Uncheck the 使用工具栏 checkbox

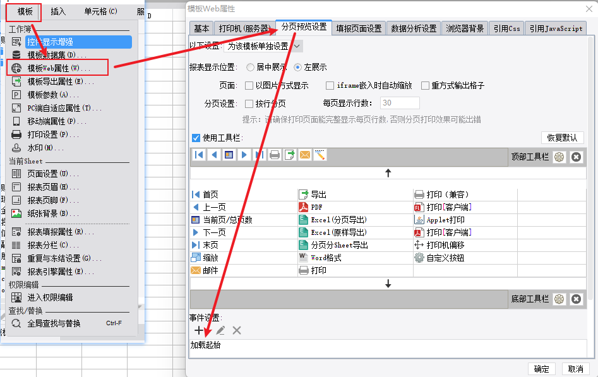point(196,138)
